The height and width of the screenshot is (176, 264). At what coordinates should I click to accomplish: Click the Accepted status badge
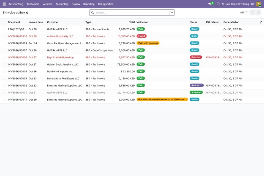pos(196,93)
